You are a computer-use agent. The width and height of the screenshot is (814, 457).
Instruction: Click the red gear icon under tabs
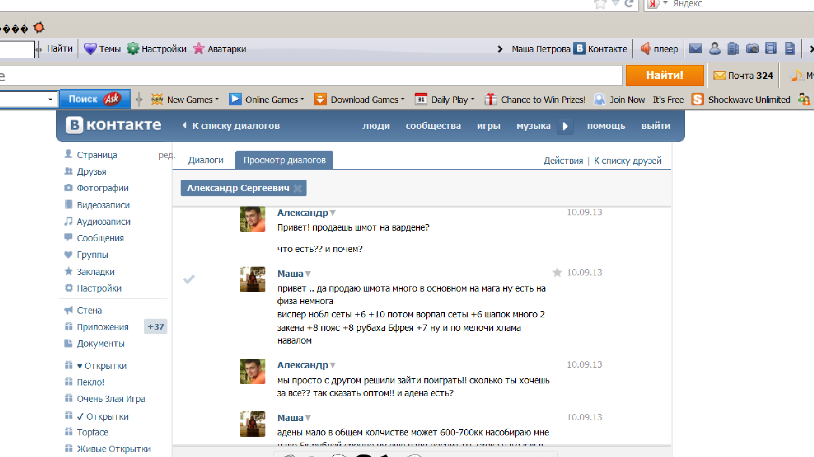click(39, 28)
